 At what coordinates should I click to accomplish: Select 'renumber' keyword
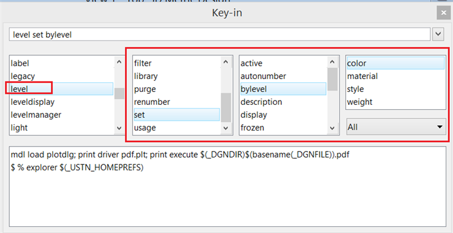tap(177, 102)
